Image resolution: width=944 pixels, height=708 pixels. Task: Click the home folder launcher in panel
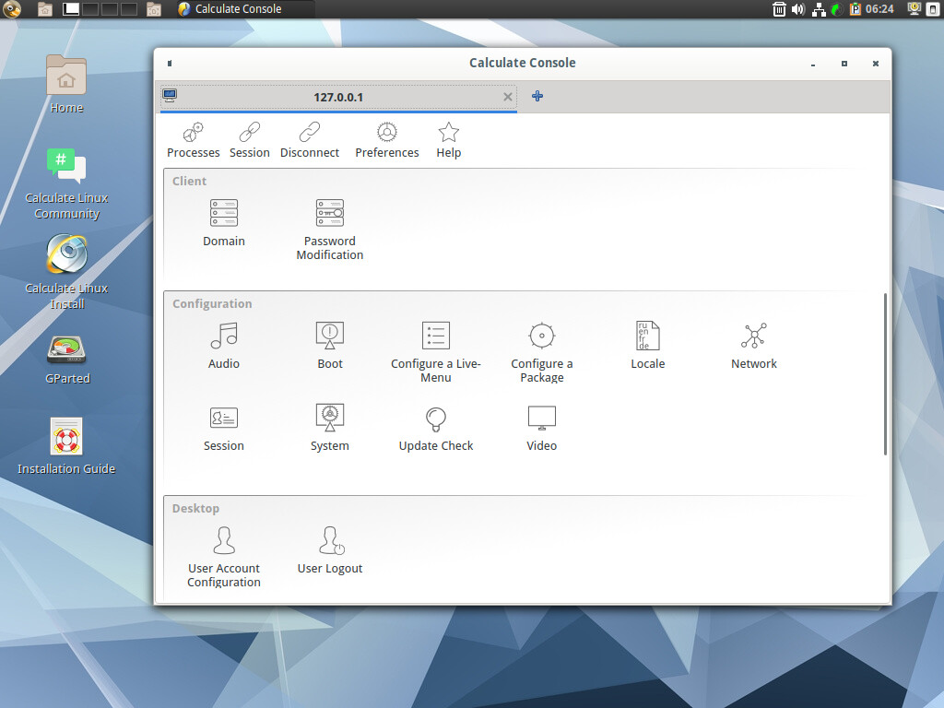(45, 9)
